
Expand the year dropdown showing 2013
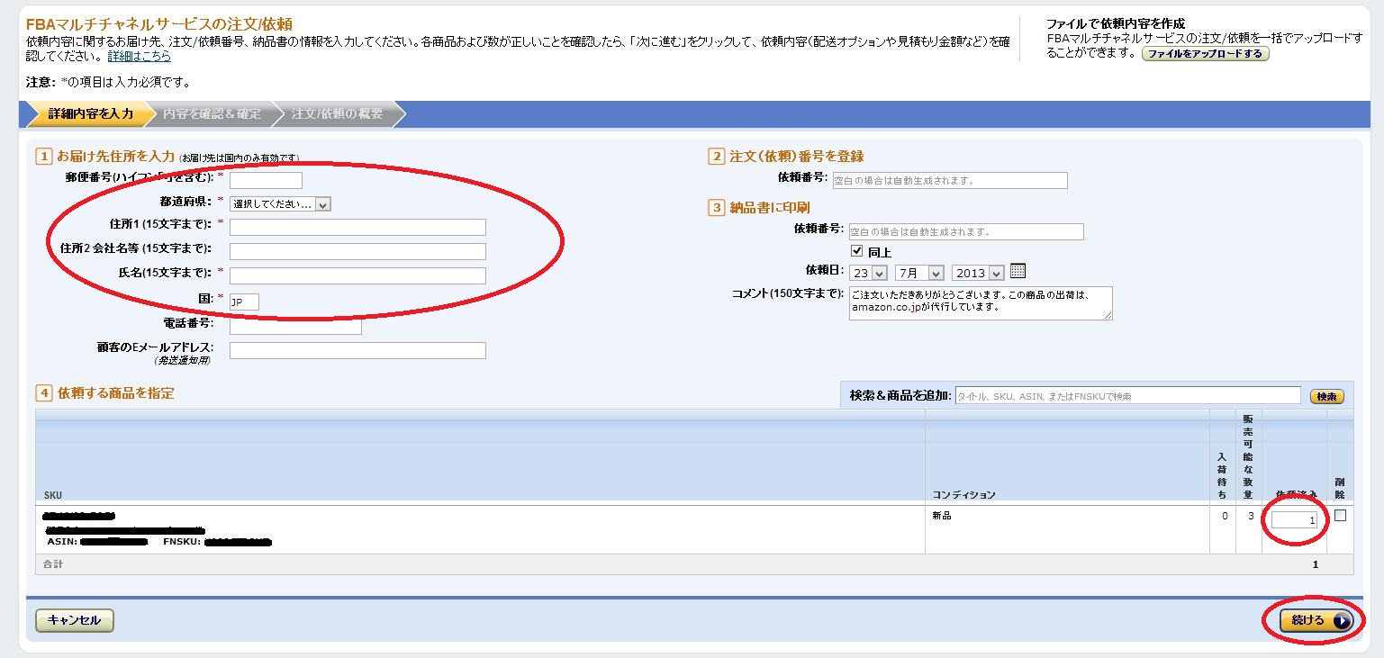(x=978, y=273)
